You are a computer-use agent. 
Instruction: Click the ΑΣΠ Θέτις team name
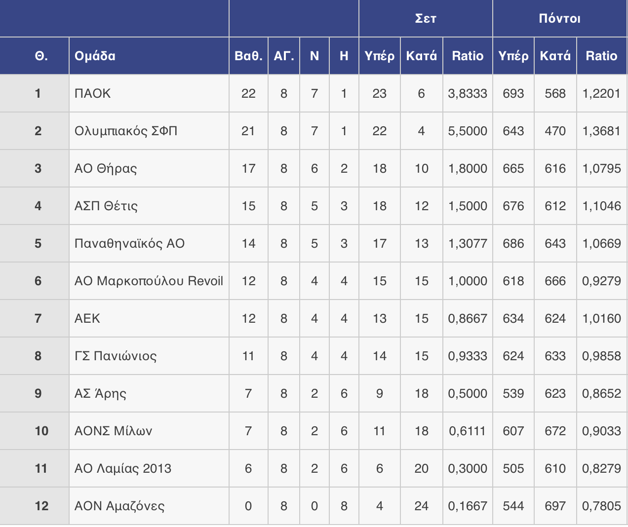[x=106, y=206]
